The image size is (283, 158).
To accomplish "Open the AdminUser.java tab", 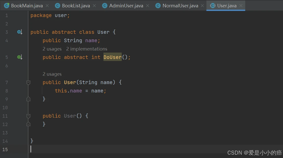I will (126, 6).
